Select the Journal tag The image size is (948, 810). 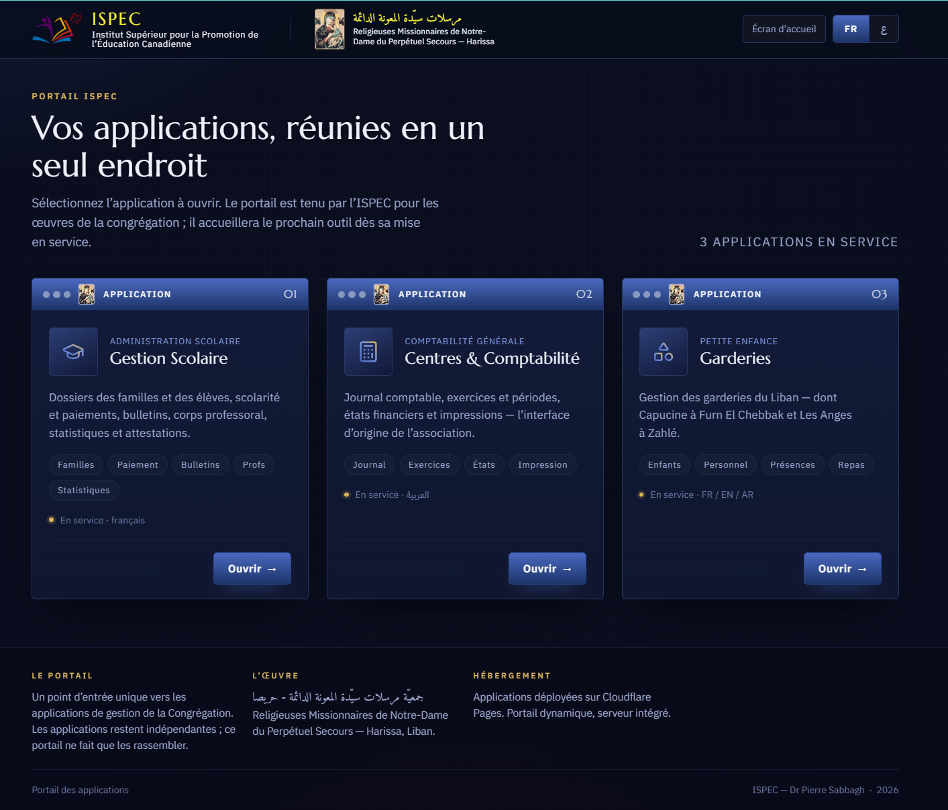pos(370,464)
